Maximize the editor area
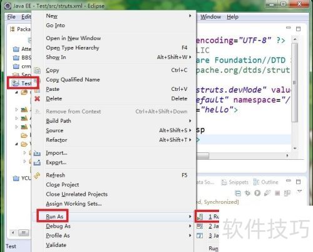This screenshot has width=313, height=252. (299, 29)
